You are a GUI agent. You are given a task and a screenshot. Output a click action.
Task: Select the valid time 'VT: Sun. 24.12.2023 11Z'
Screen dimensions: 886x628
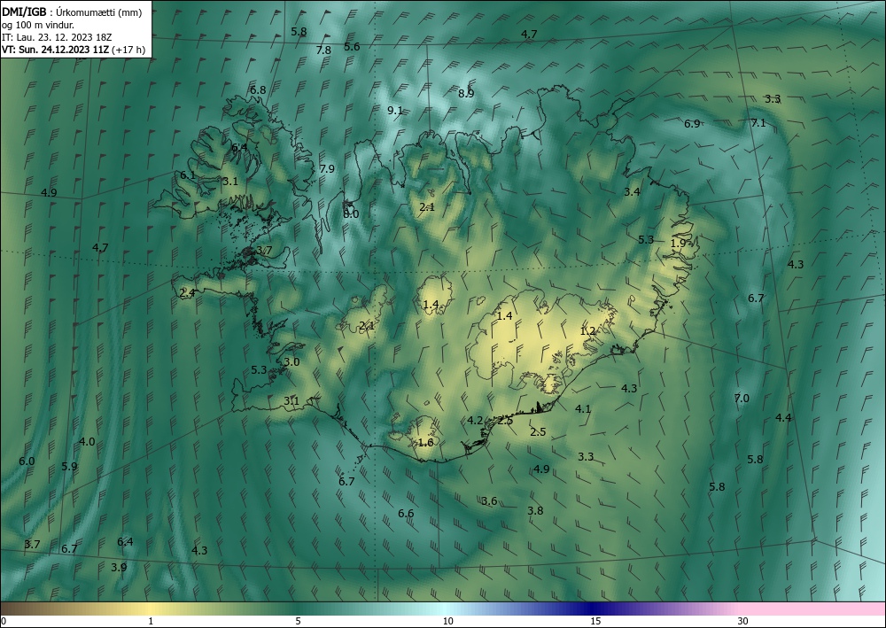pyautogui.click(x=56, y=50)
